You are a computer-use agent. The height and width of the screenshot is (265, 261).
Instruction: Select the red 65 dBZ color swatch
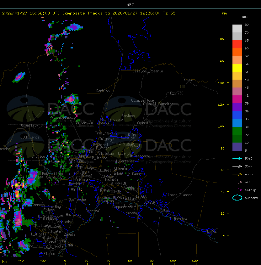tap(237, 44)
